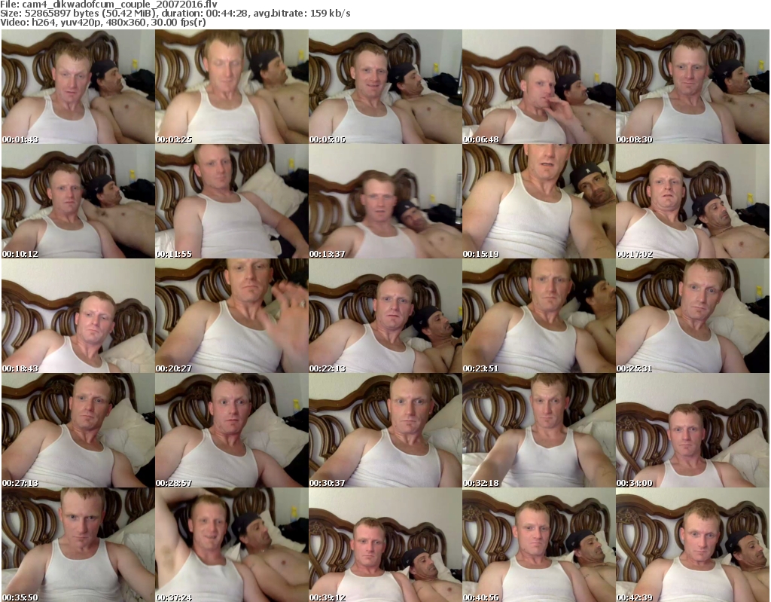This screenshot has width=771, height=602.
Task: Click the thumbnail stamped 00:18:43
Action: pyautogui.click(x=78, y=316)
